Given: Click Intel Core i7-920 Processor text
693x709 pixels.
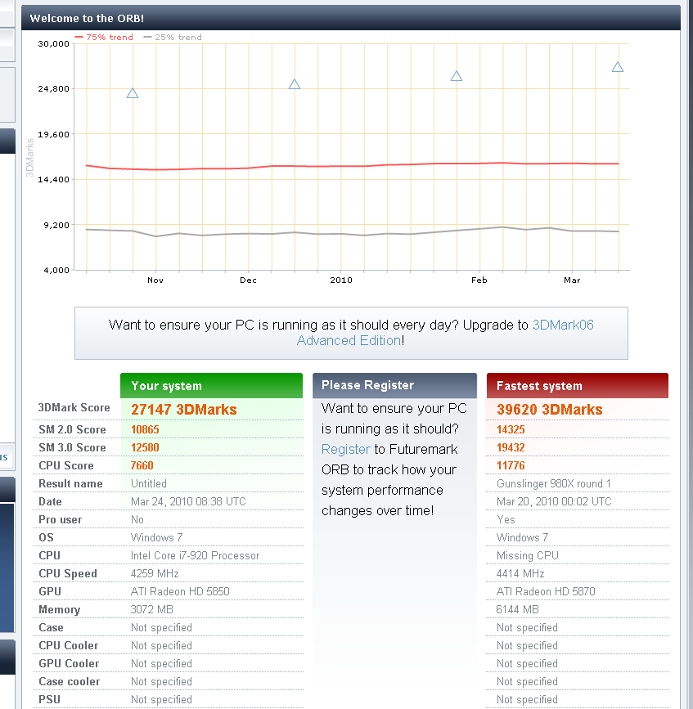Looking at the screenshot, I should click(x=195, y=556).
